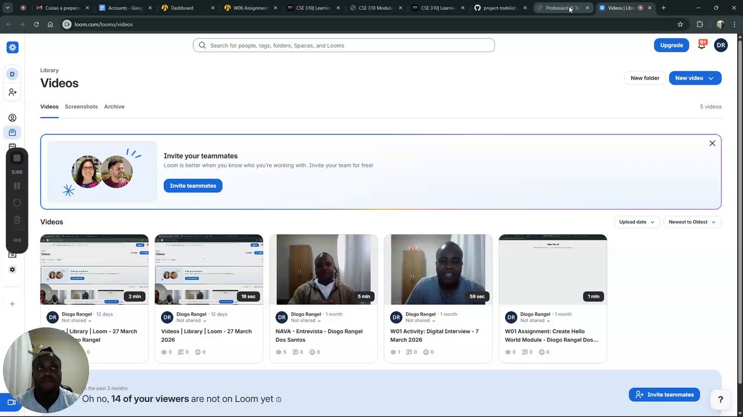Bookmark this page with star icon
The image size is (743, 417).
[x=680, y=24]
